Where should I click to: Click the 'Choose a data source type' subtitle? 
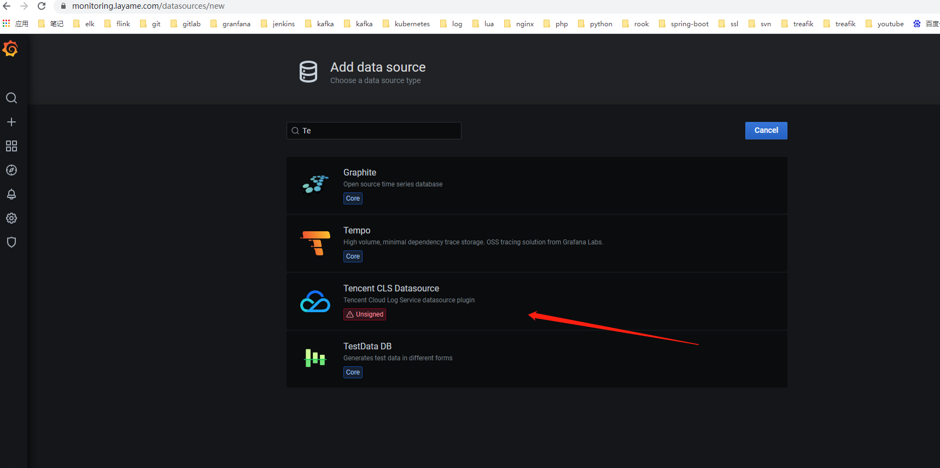[375, 80]
